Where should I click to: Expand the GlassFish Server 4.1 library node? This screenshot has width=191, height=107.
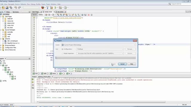3,43
